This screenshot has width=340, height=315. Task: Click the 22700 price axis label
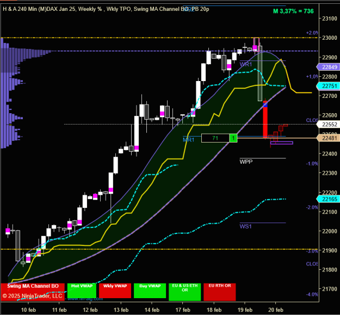tap(330, 96)
